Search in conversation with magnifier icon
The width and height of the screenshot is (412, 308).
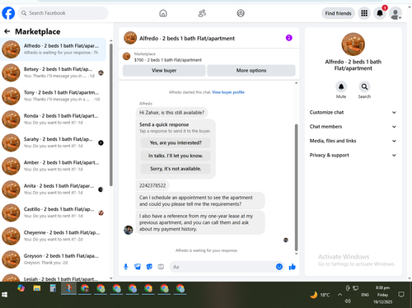click(364, 86)
